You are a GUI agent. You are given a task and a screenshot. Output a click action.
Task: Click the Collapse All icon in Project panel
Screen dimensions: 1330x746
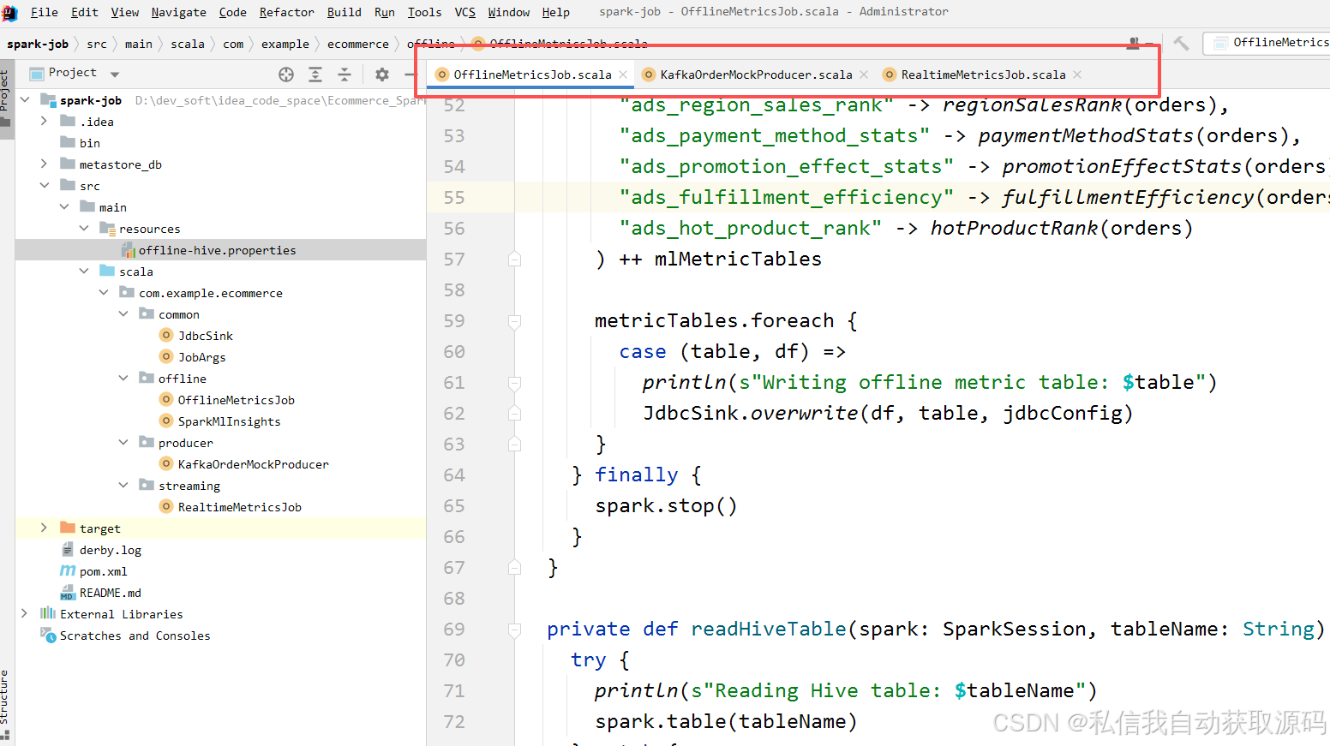coord(344,75)
